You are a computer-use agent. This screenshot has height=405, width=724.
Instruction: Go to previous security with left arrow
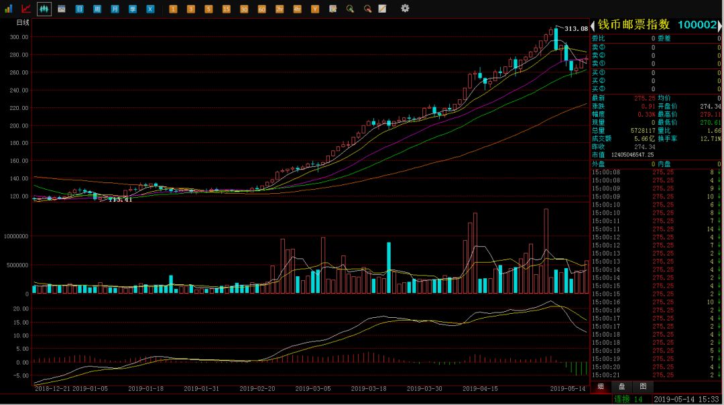[593, 26]
